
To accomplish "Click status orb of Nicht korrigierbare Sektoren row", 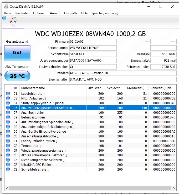I will click(x=8, y=160).
